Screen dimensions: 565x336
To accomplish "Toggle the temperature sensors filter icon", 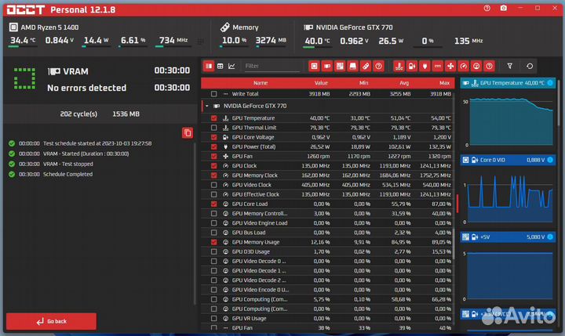I will tap(399, 67).
